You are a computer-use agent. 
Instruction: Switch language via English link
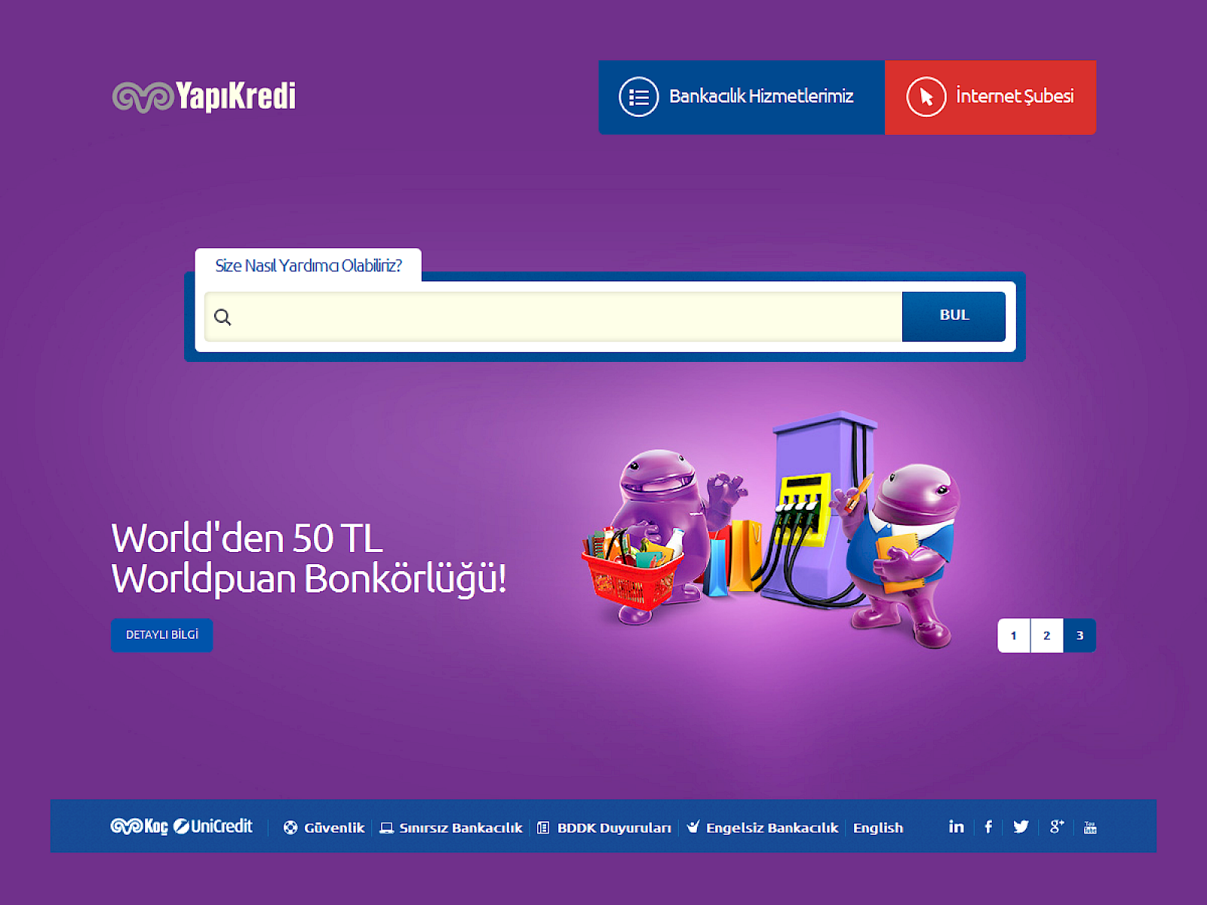point(878,827)
